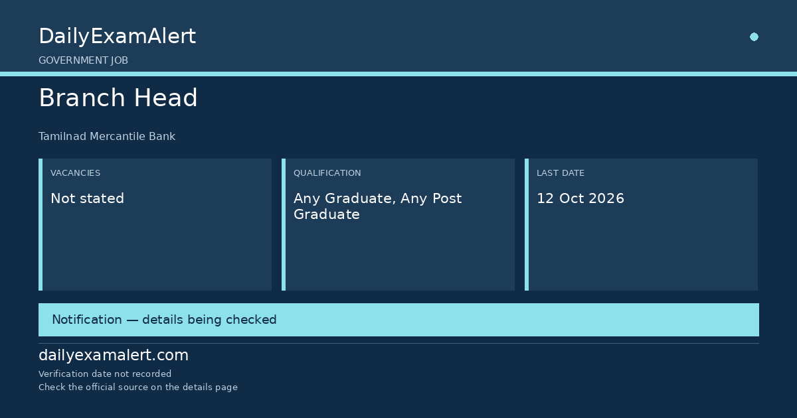Click Any Graduate, Any Post Graduate text
The width and height of the screenshot is (797, 418).
click(377, 206)
